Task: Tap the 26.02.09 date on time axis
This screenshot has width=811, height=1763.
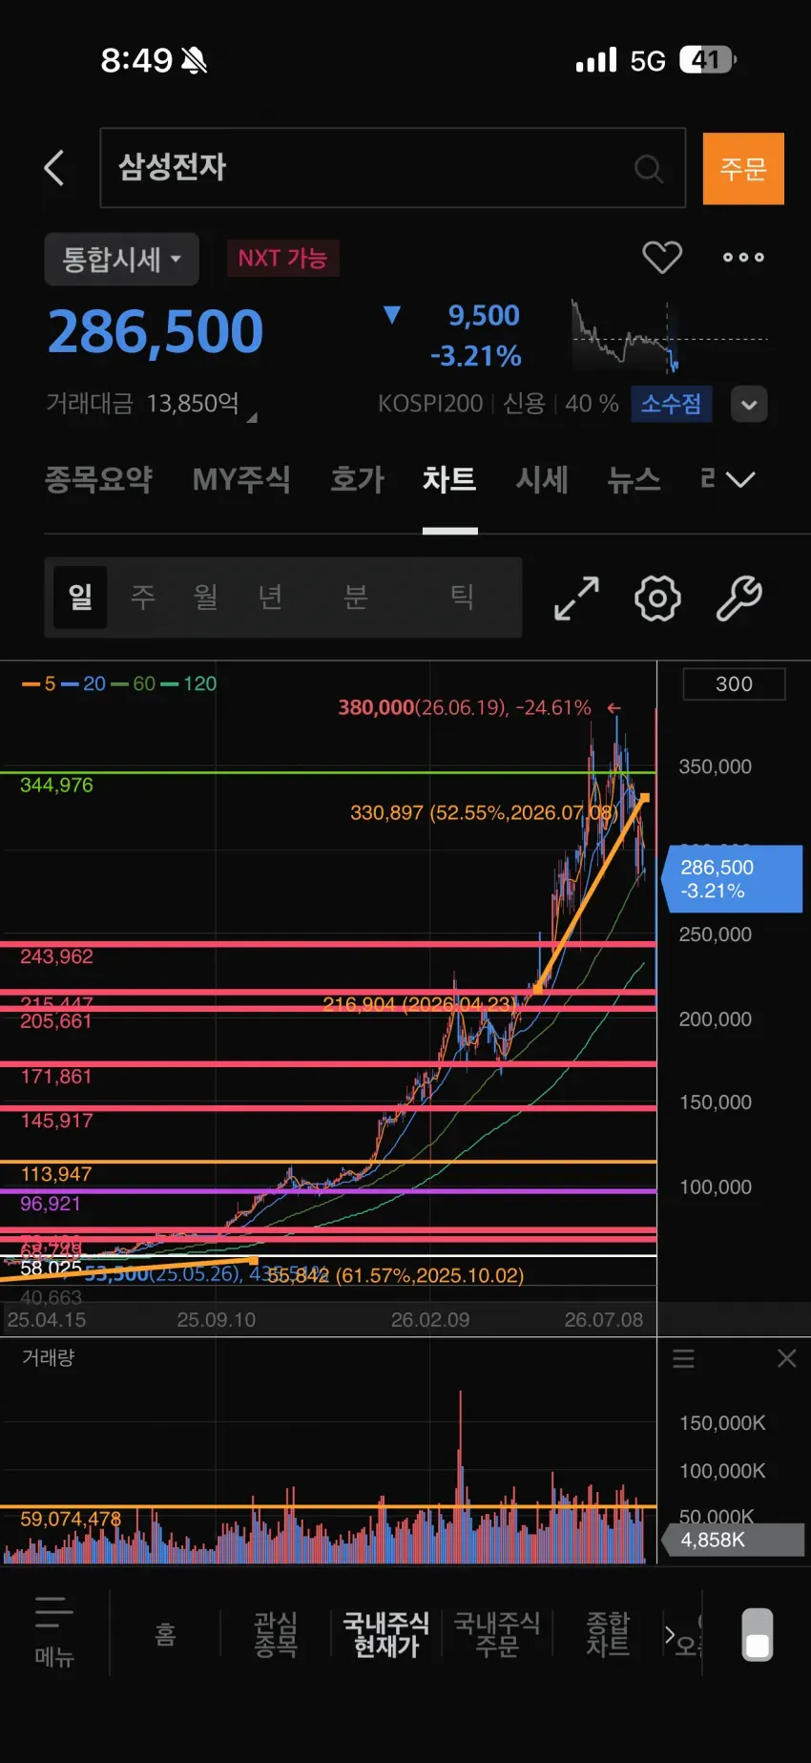Action: (x=430, y=1320)
